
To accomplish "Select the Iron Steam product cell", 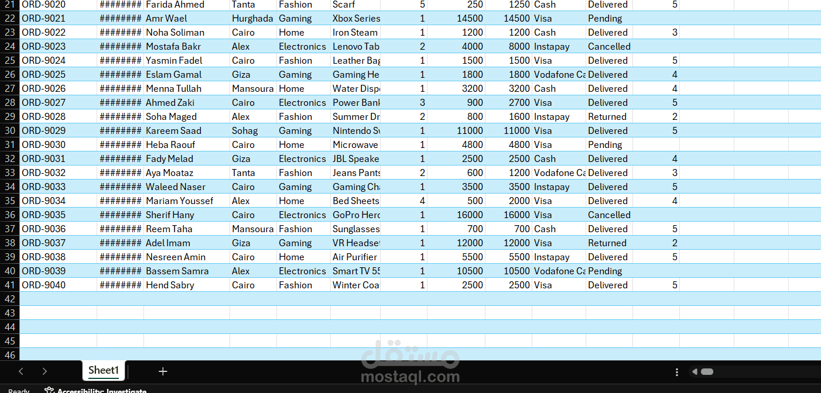I will coord(355,32).
